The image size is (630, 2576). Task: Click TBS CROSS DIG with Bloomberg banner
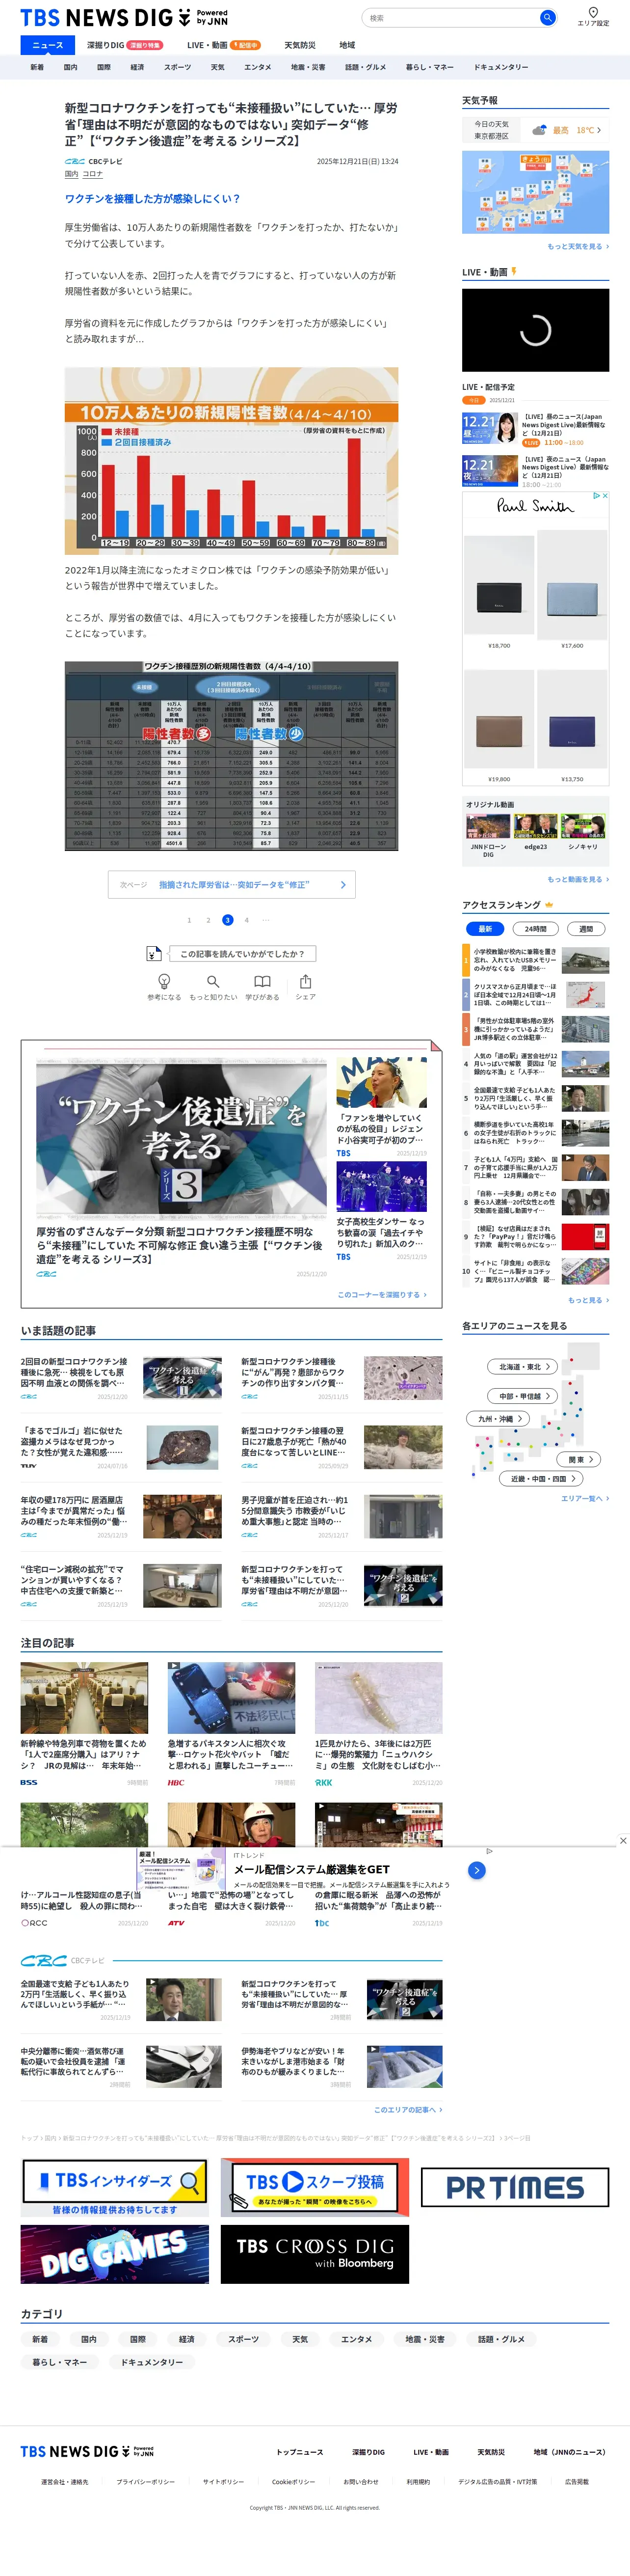point(315,2254)
